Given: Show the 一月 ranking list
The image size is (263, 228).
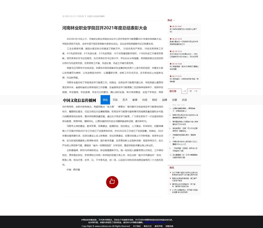Looking at the screenshot, I should pos(195,91).
